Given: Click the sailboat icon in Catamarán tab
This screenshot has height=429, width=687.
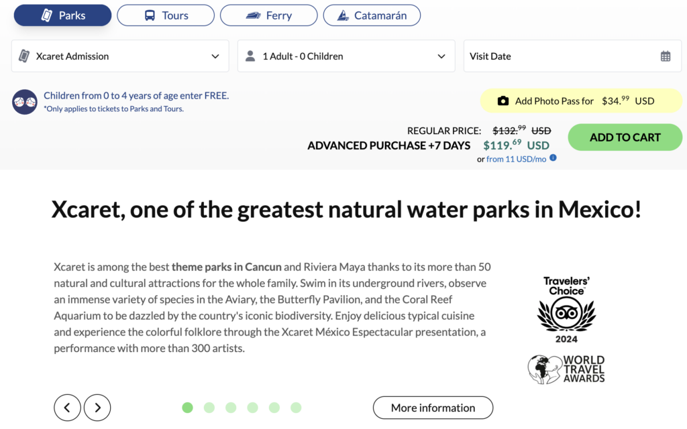Looking at the screenshot, I should (343, 16).
